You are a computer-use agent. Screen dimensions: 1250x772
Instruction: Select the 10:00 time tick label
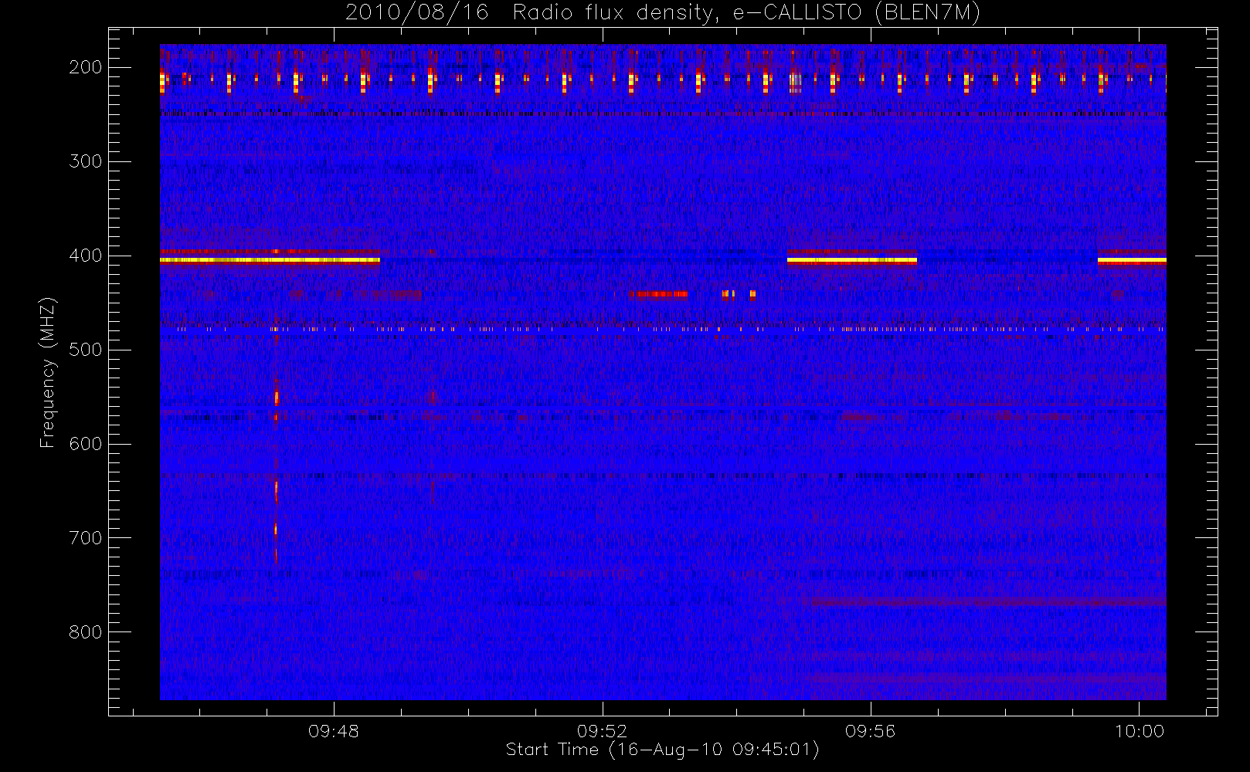pos(1139,731)
